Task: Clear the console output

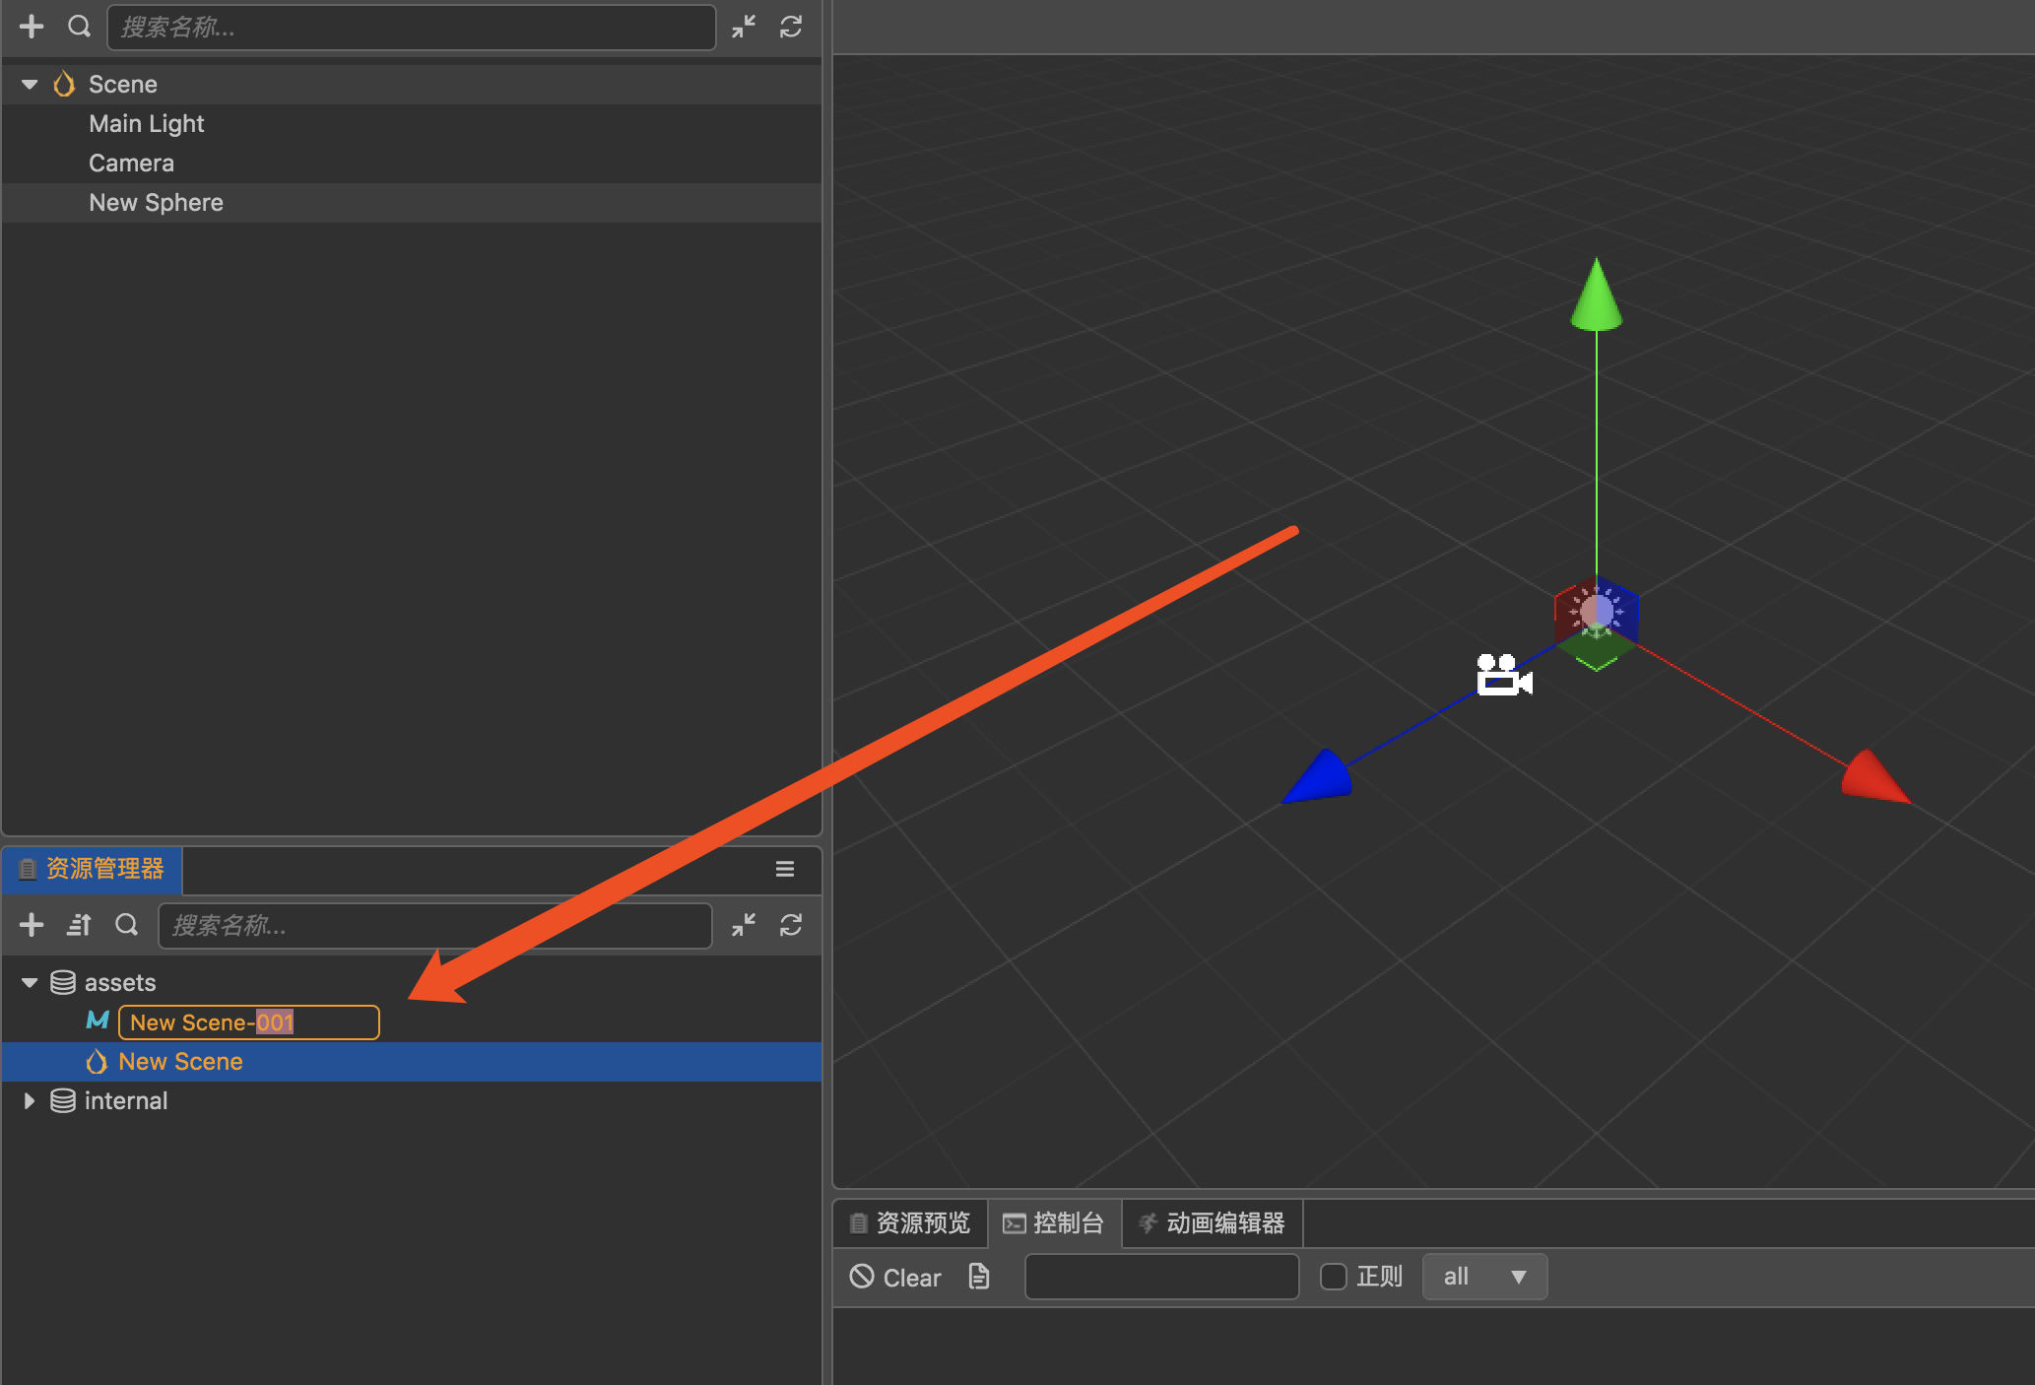Action: (x=895, y=1277)
